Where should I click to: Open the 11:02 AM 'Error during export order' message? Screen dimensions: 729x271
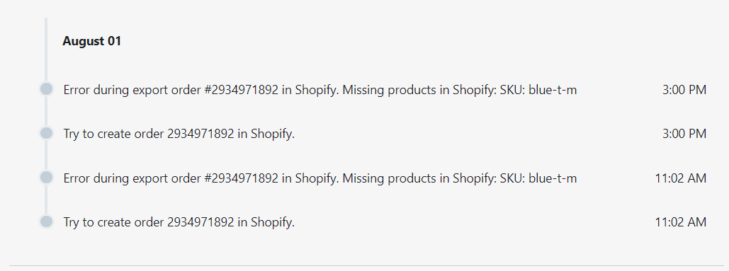(320, 178)
